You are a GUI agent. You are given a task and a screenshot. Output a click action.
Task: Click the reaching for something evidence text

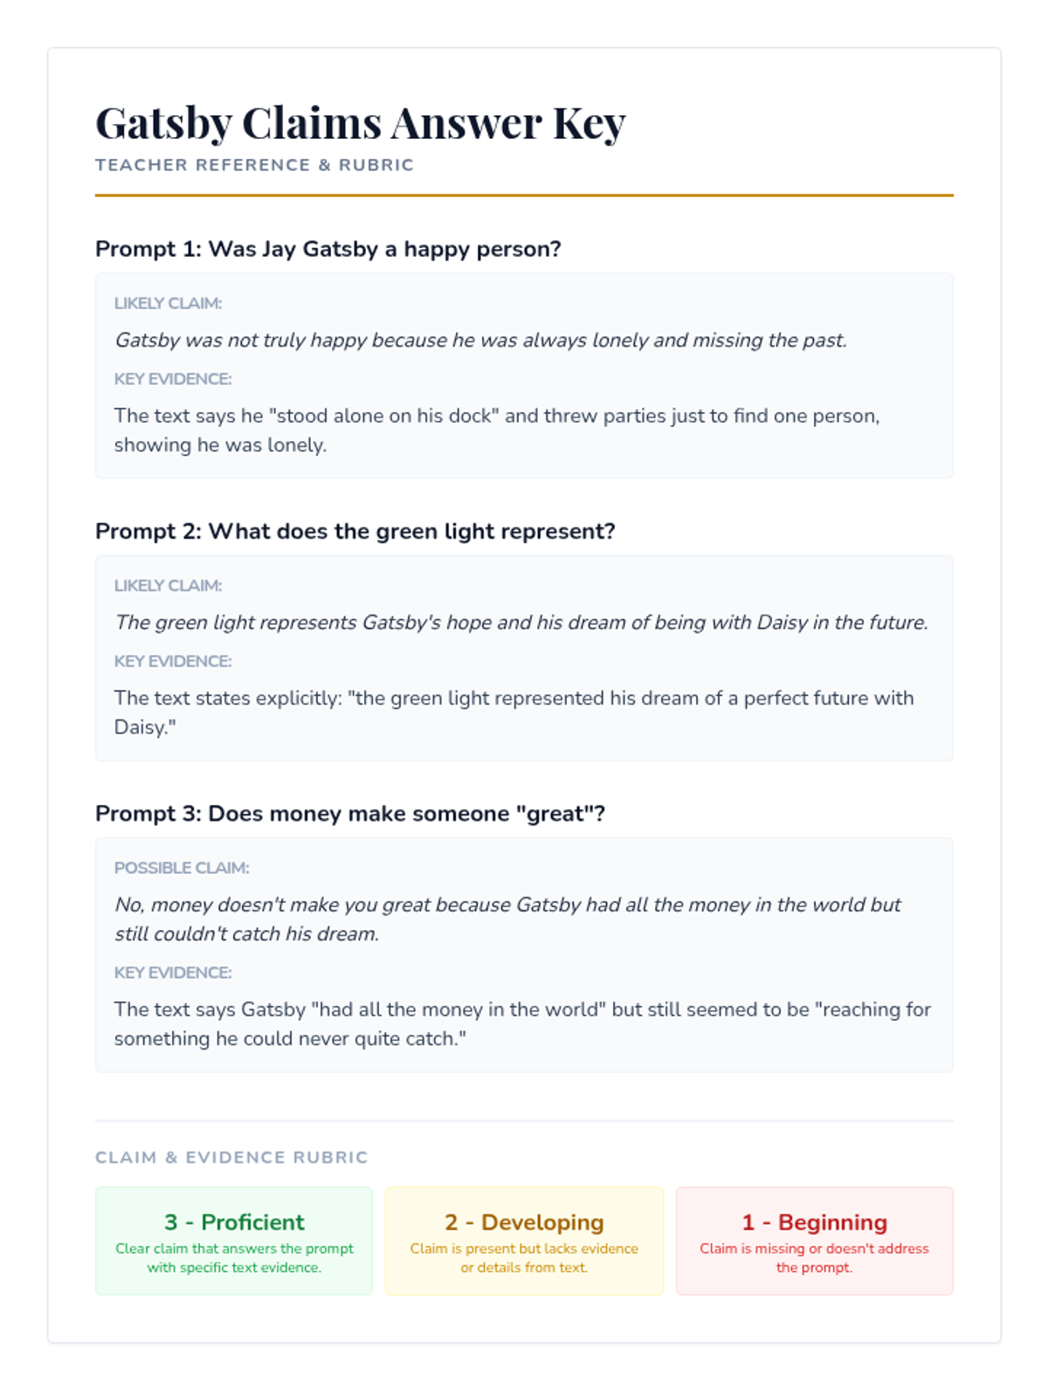point(522,1023)
